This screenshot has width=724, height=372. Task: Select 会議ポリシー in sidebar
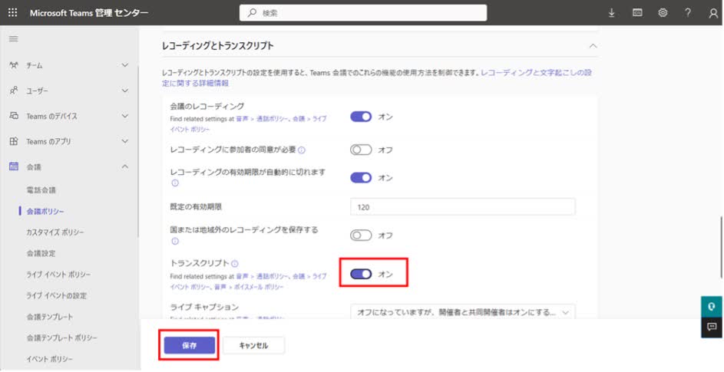pyautogui.click(x=45, y=212)
